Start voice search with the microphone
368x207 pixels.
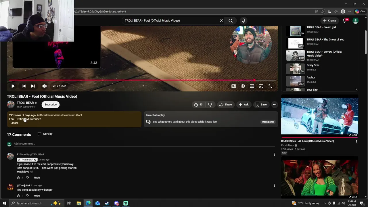pyautogui.click(x=244, y=21)
